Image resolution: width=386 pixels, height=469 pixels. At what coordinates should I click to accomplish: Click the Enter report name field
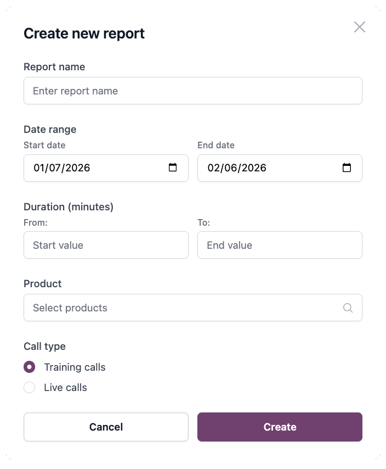coord(193,91)
